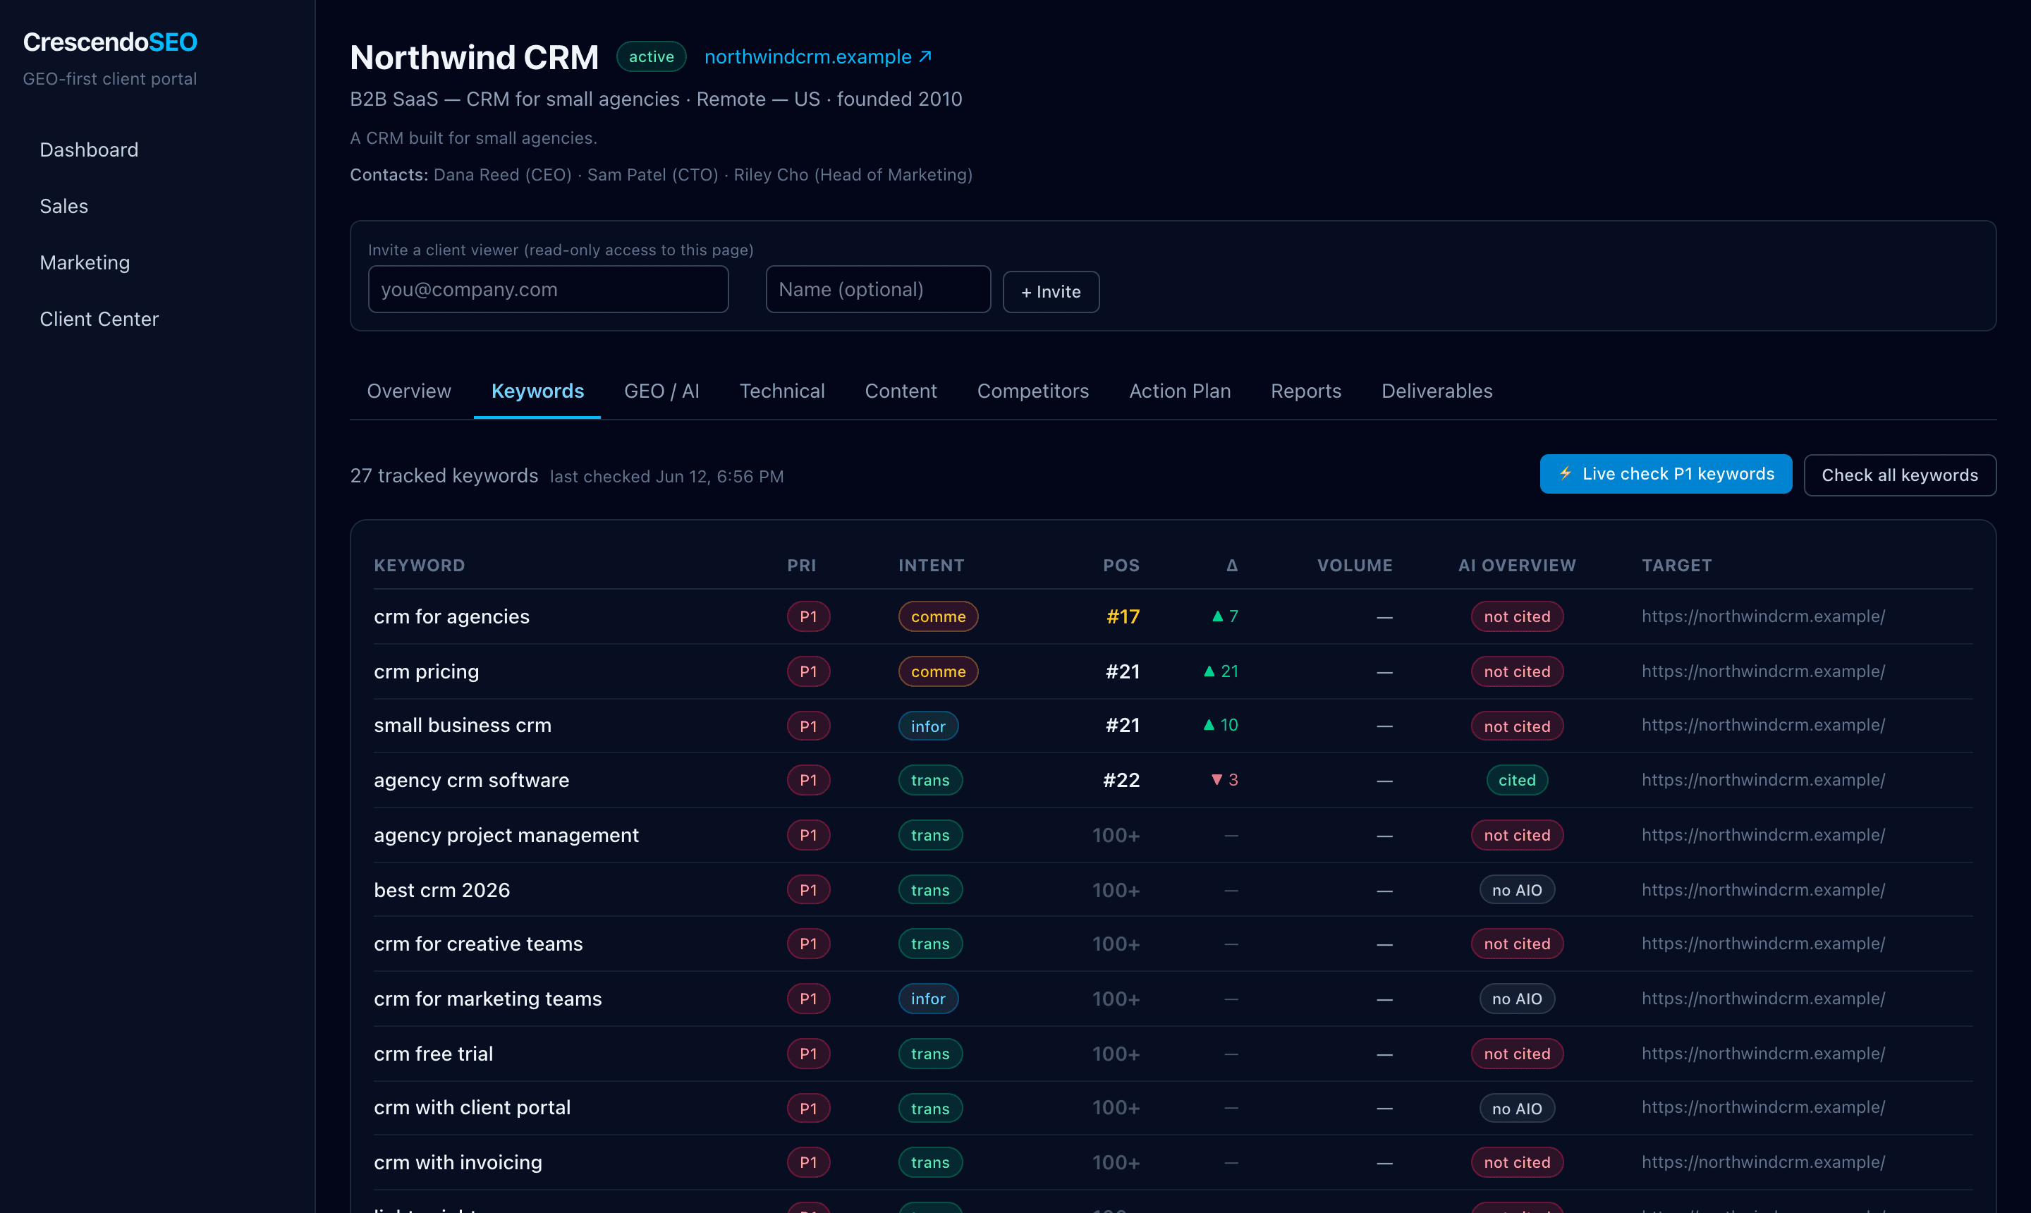Image resolution: width=2031 pixels, height=1213 pixels.
Task: Open the Content tab
Action: click(x=901, y=391)
